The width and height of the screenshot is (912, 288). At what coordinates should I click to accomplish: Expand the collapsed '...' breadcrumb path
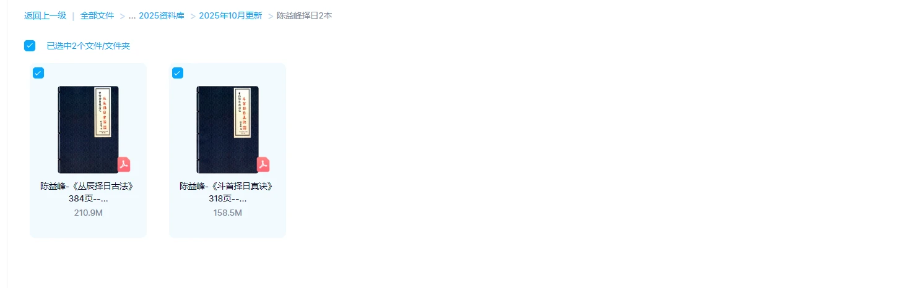pos(132,16)
